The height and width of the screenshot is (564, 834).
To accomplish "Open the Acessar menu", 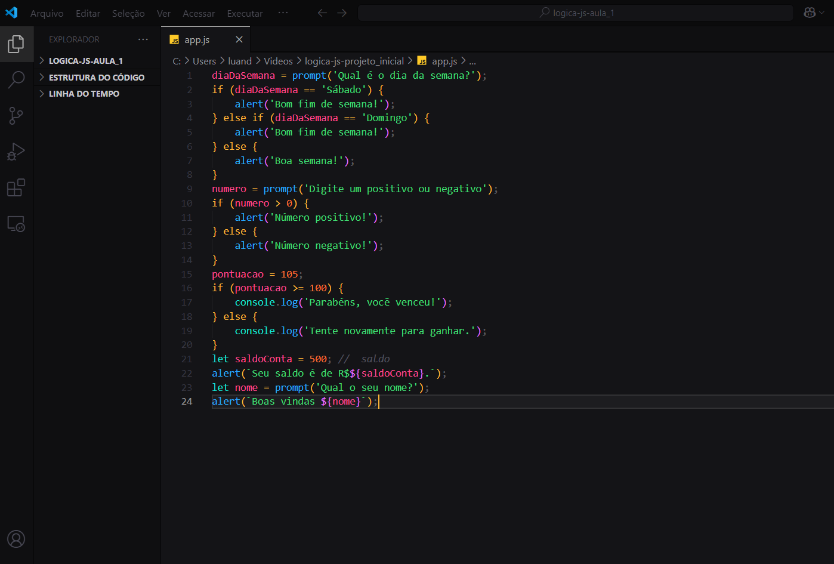I will point(199,13).
